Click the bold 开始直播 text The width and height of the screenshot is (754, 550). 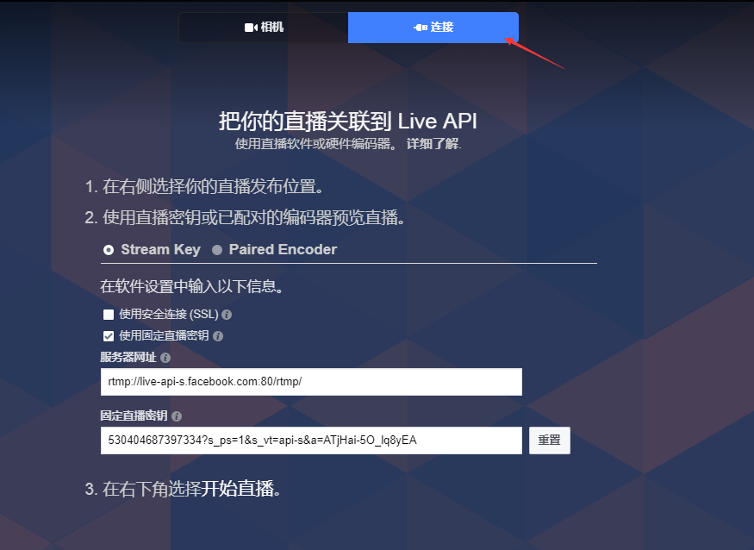click(x=238, y=489)
